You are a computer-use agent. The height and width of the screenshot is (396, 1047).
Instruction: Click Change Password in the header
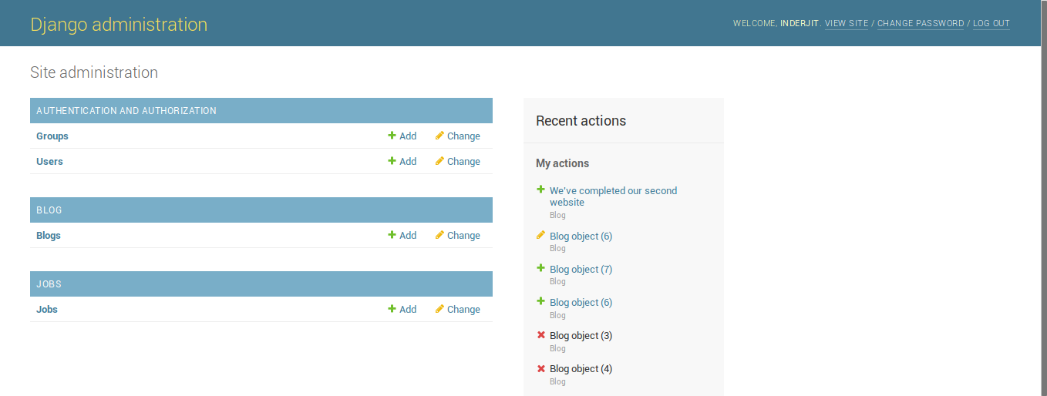921,24
